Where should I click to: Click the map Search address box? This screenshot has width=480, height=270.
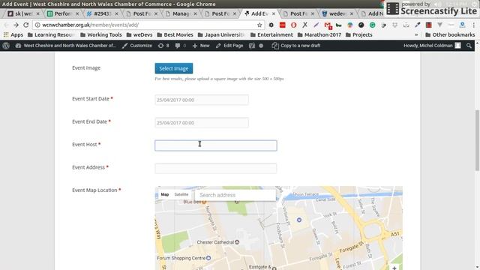click(x=235, y=195)
